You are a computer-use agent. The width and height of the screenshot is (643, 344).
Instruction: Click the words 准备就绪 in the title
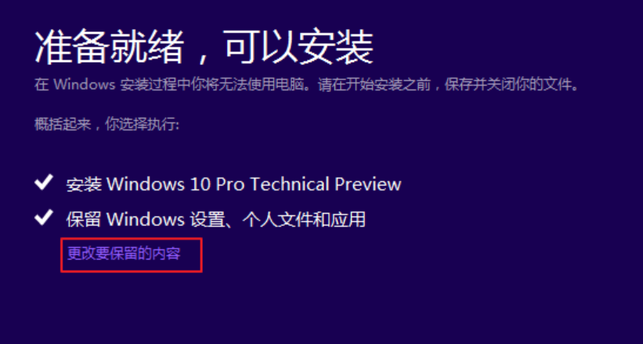click(109, 46)
